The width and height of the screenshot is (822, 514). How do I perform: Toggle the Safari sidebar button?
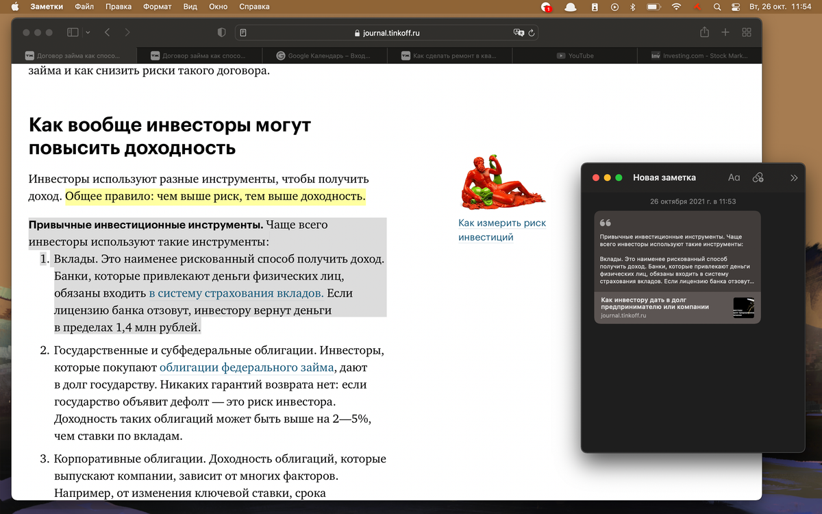[x=72, y=32]
